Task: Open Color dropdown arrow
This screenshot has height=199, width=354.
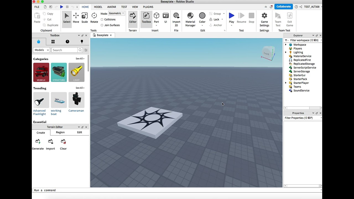Action: (x=202, y=25)
